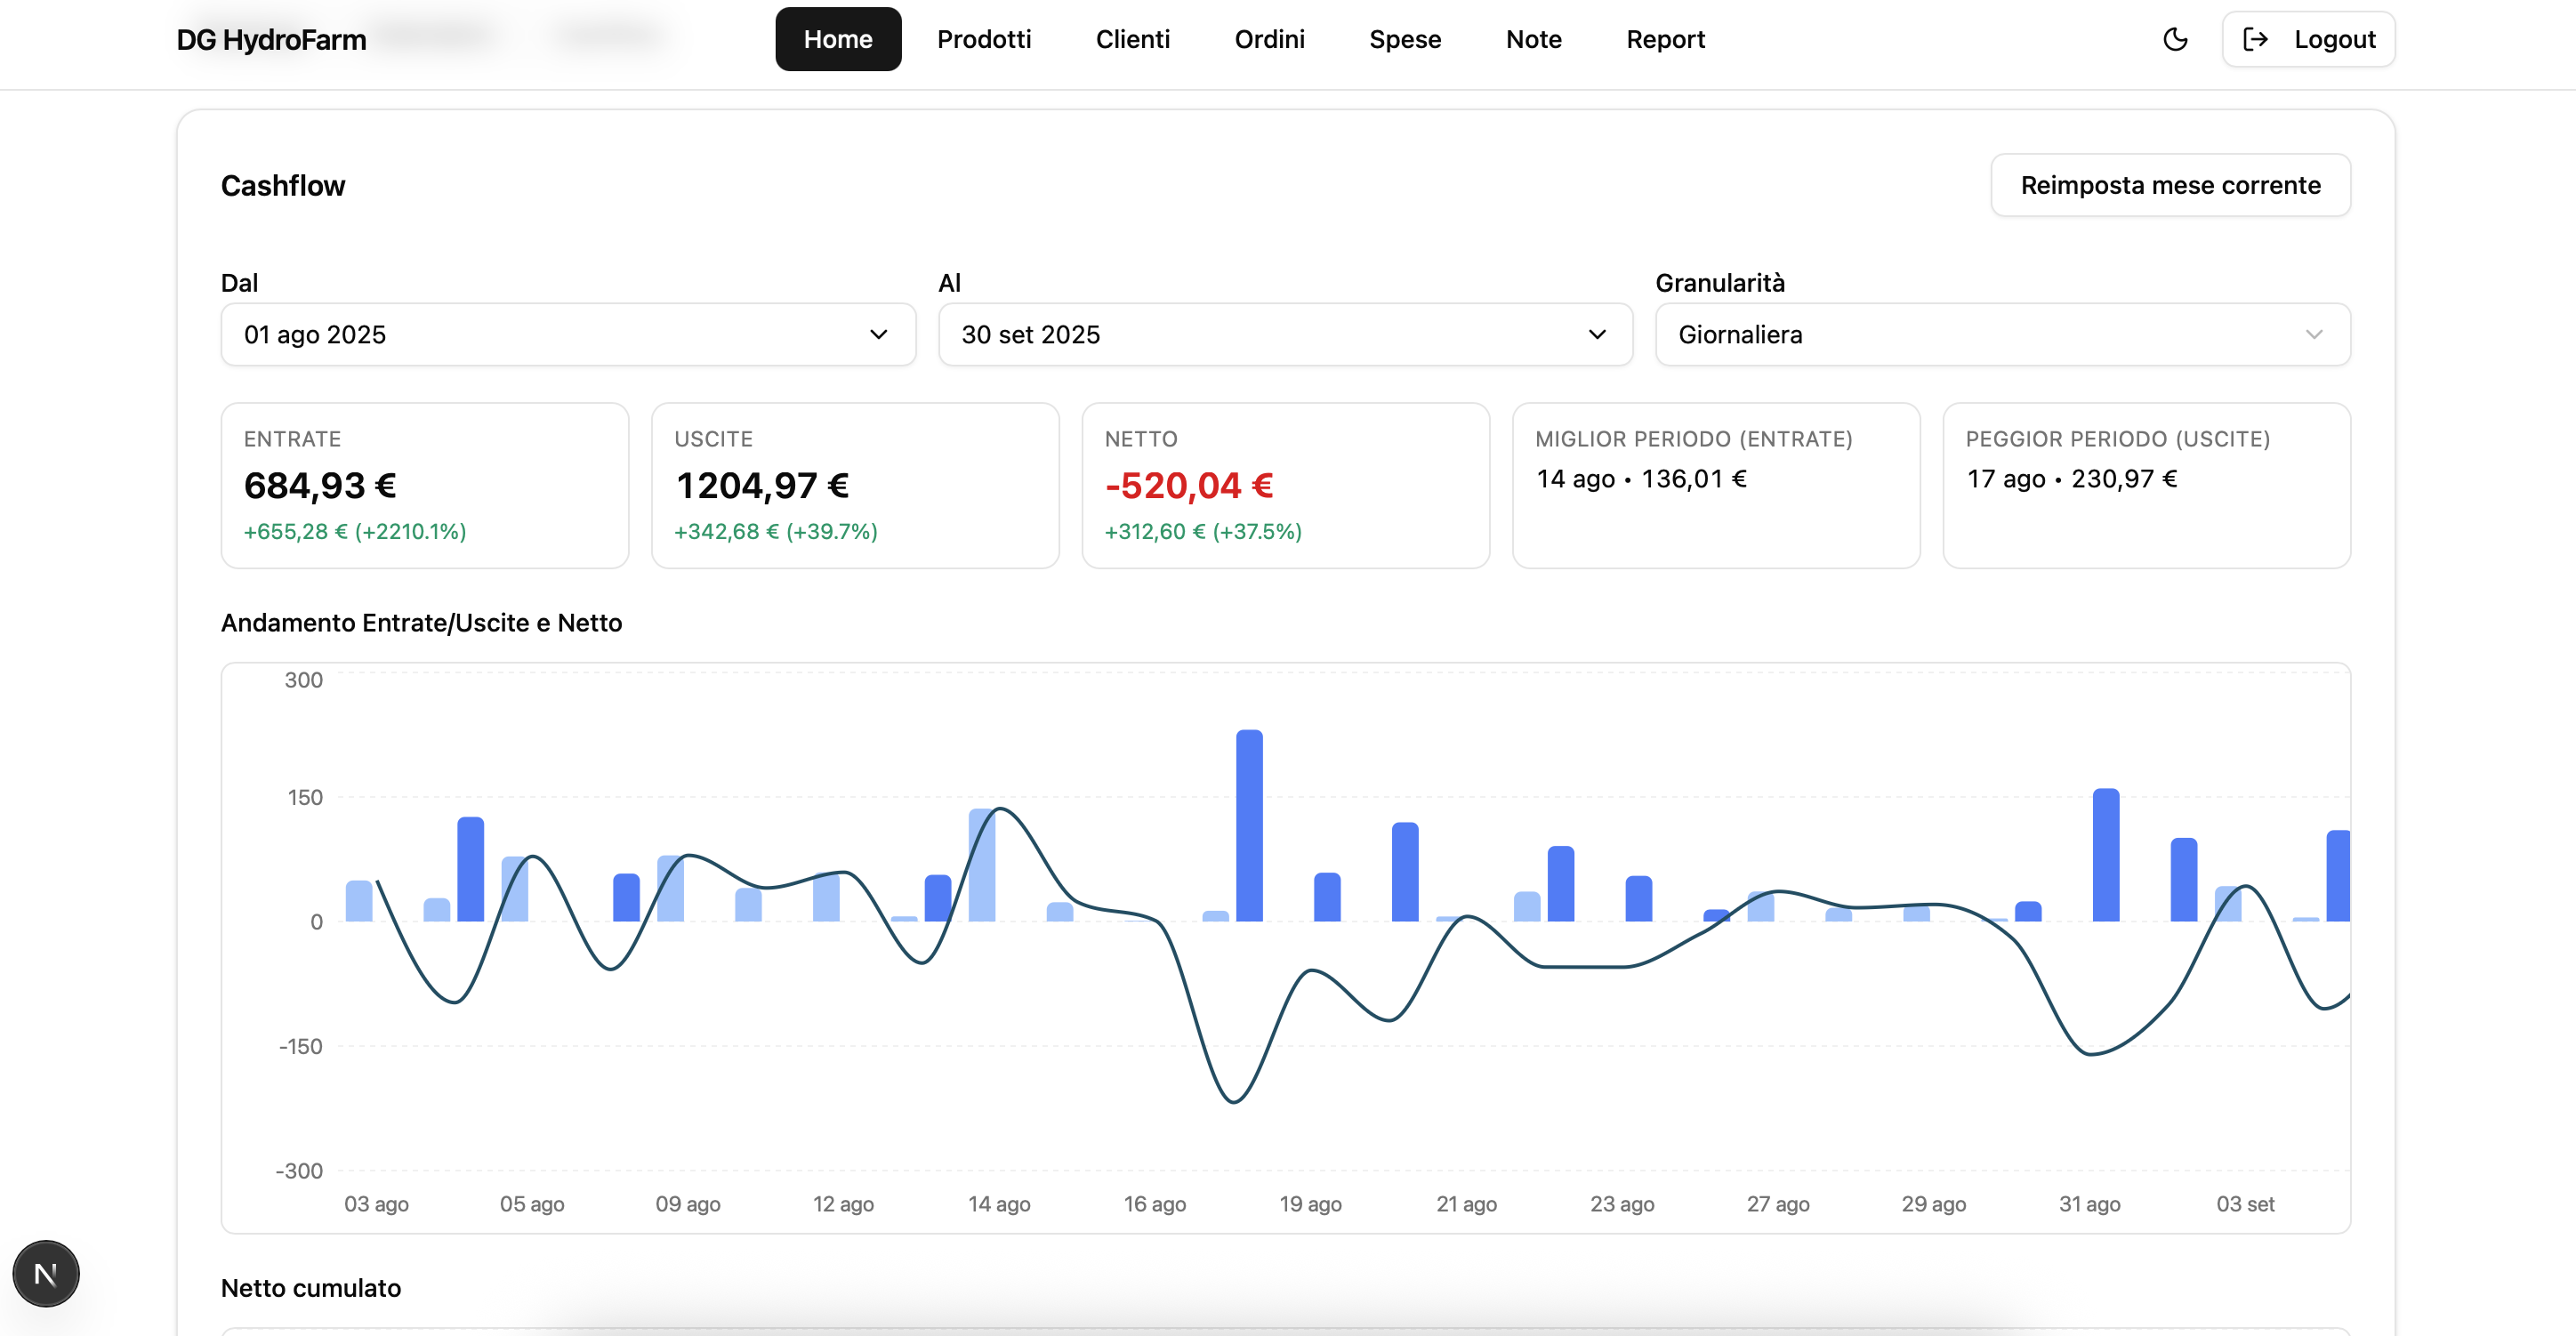Open the Next.js dev tools badge
2576x1336 pixels.
(x=45, y=1273)
